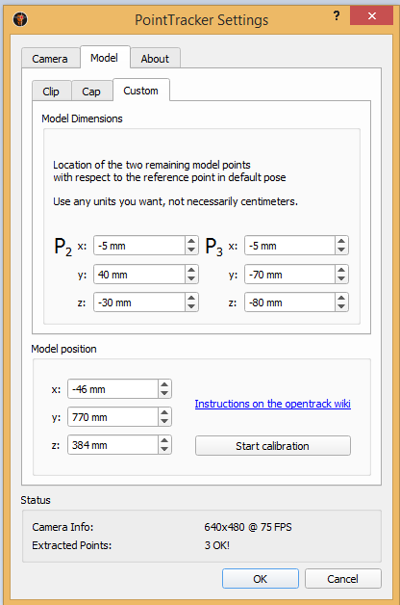Viewport: 400px width, 605px height.
Task: Open the Cap model tab
Action: (x=91, y=92)
